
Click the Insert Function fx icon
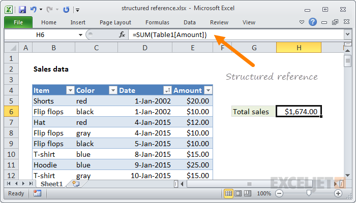122,35
